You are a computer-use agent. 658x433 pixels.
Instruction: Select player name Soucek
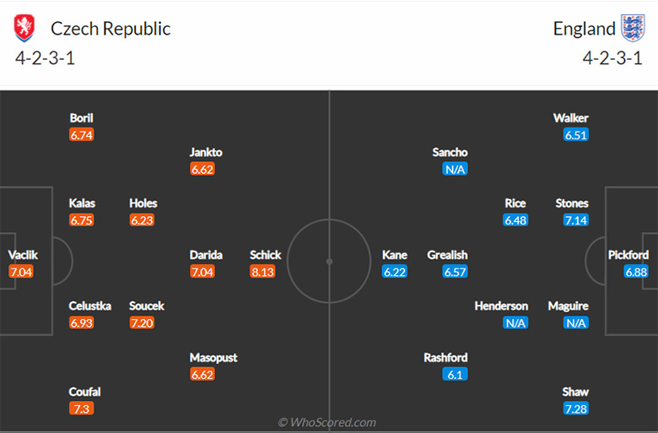(147, 306)
